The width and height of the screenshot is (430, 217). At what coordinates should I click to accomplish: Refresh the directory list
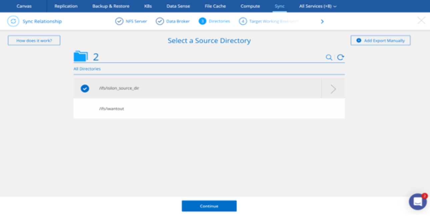(x=340, y=57)
